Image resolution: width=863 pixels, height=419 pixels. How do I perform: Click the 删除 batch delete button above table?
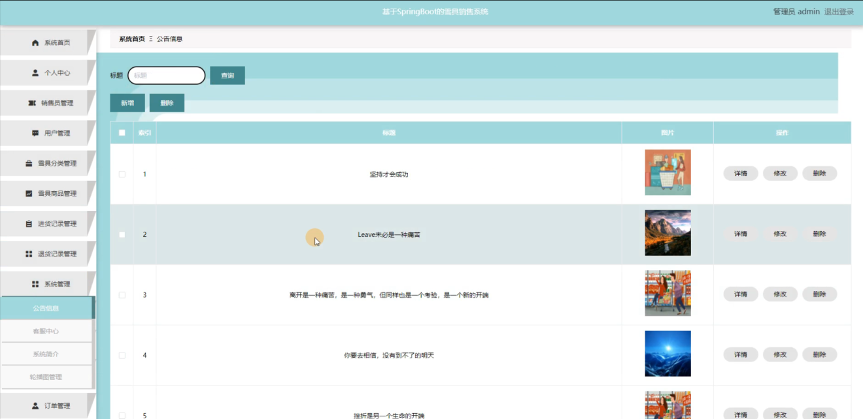(167, 103)
